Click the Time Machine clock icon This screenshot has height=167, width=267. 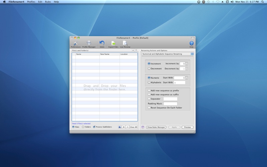click(x=208, y=2)
